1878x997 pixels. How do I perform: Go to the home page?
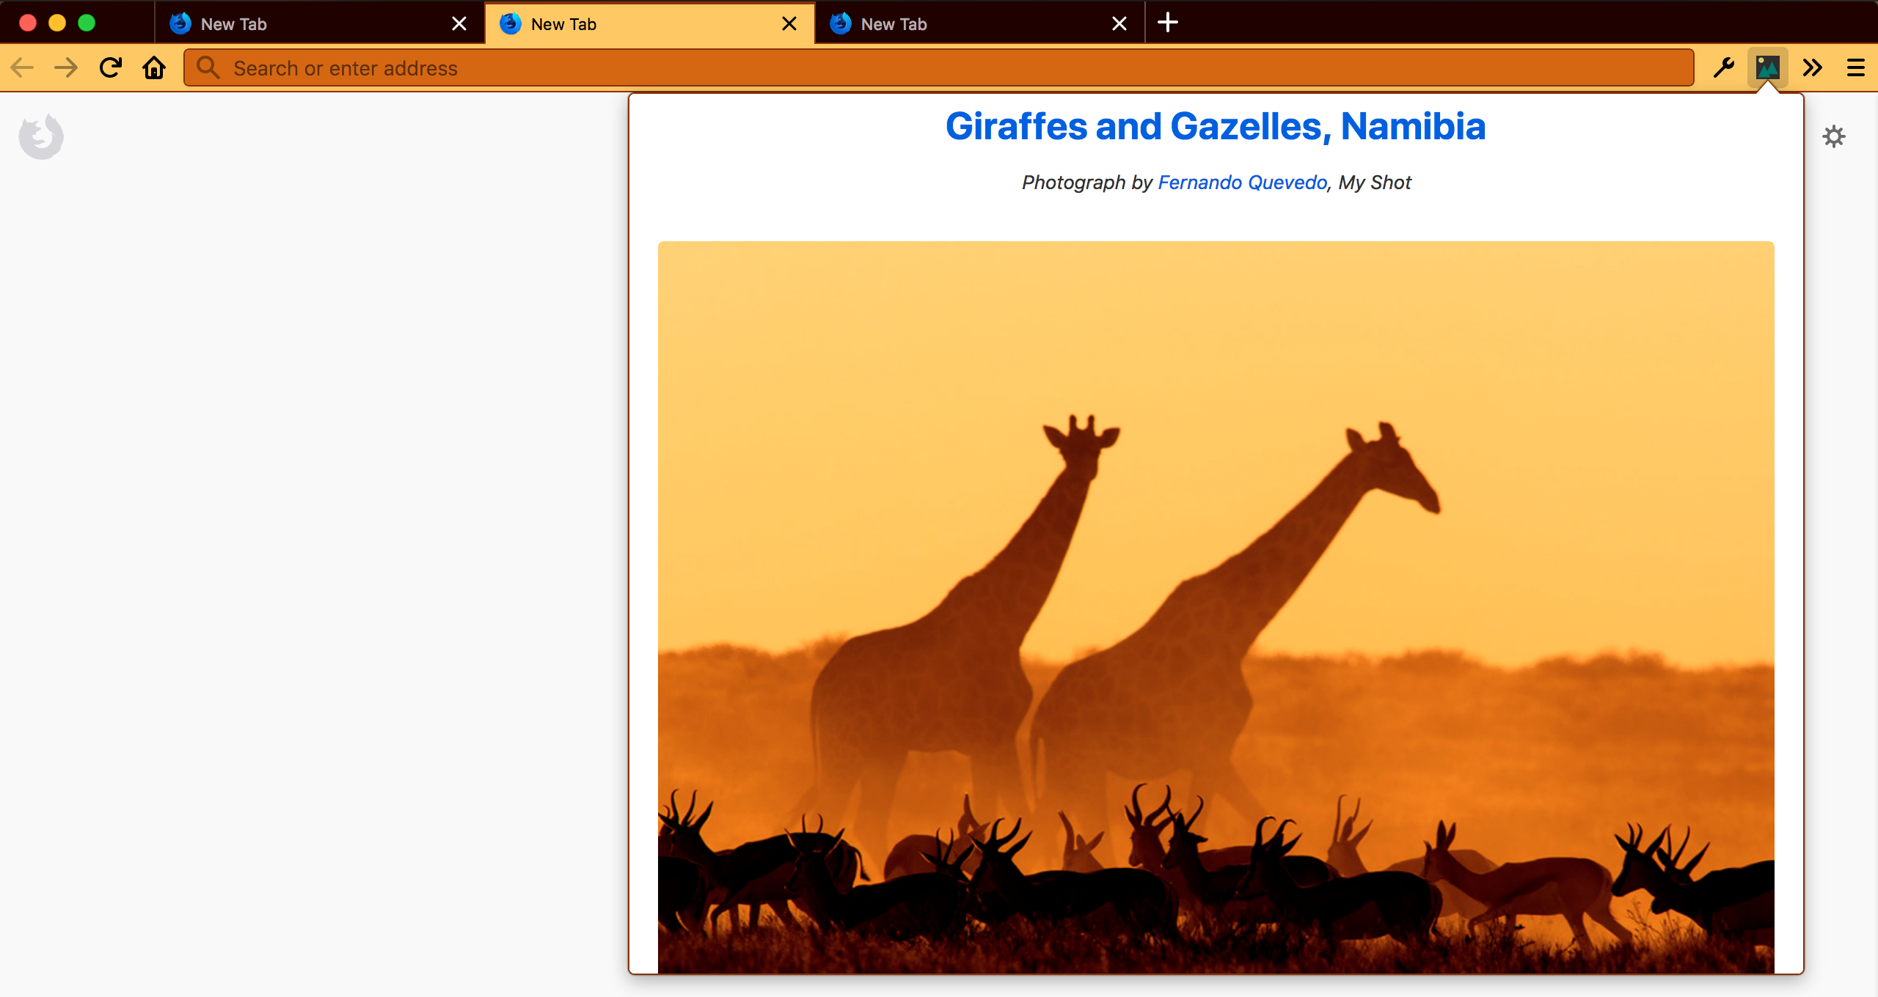(x=154, y=68)
